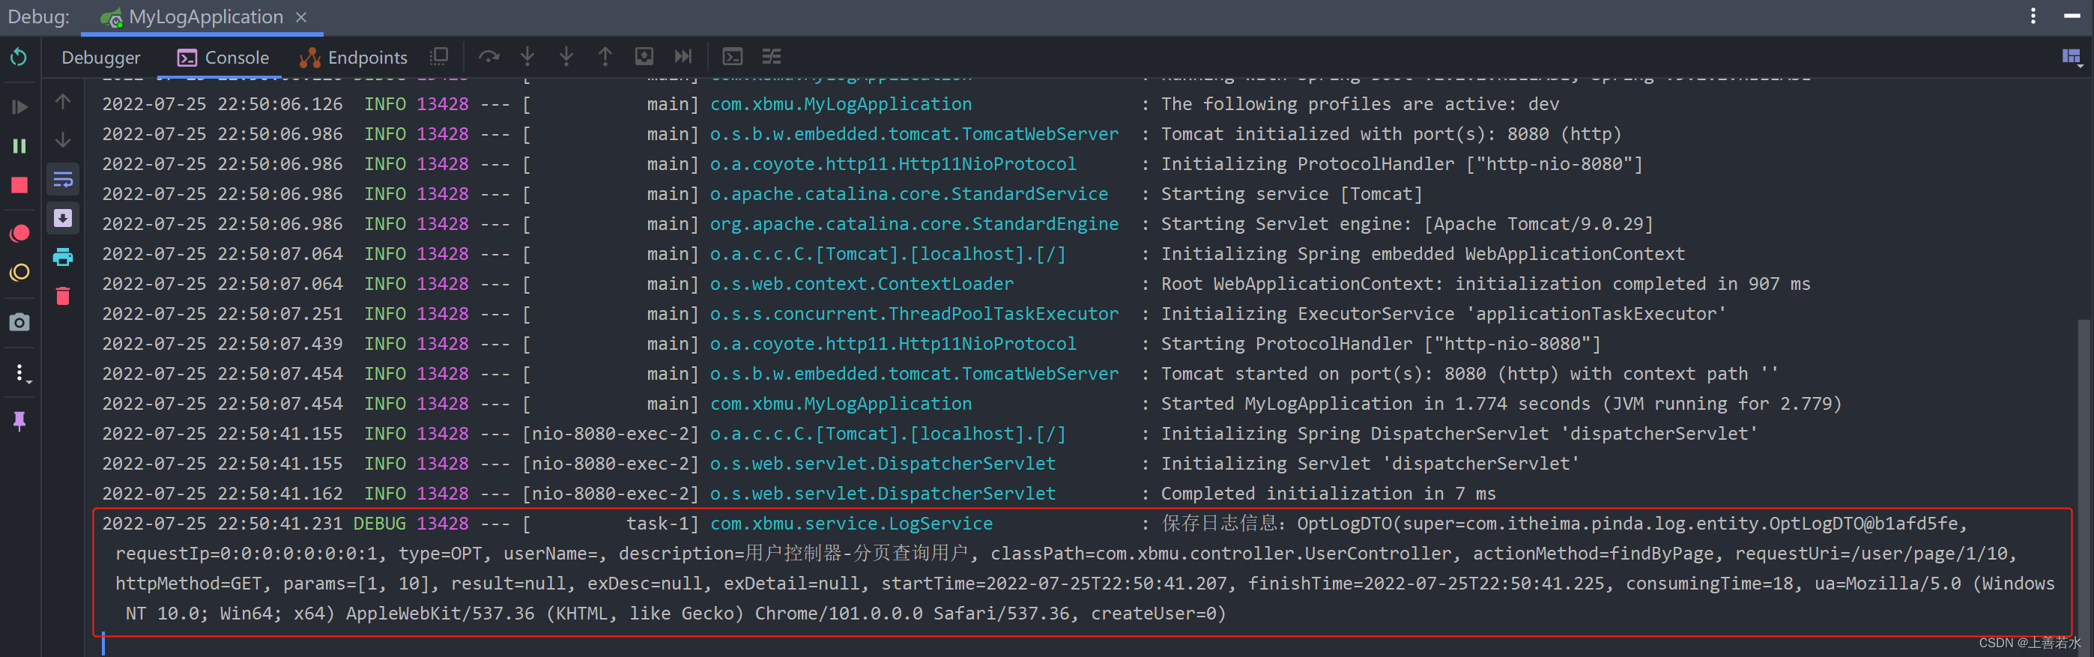The image size is (2094, 657).
Task: Move up the stack trace arrow
Action: point(63,101)
